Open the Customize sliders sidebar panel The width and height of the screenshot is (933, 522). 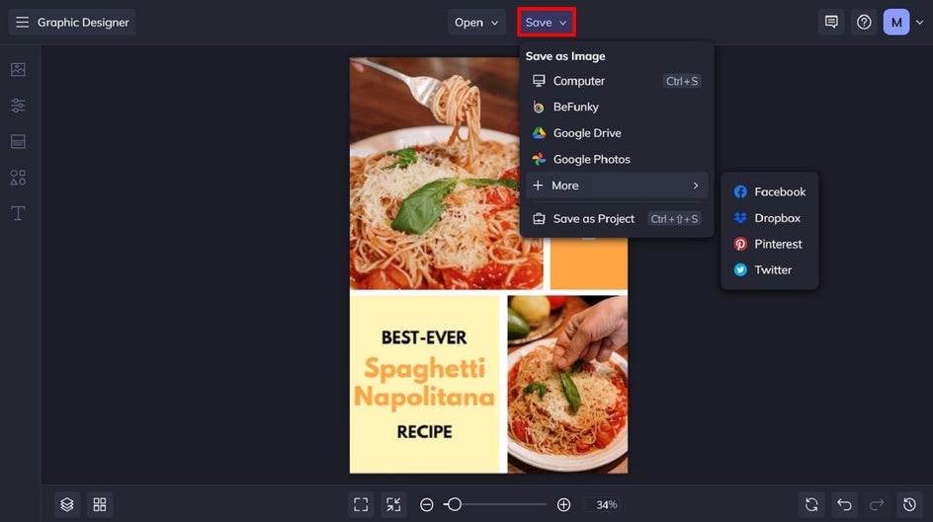pos(18,106)
